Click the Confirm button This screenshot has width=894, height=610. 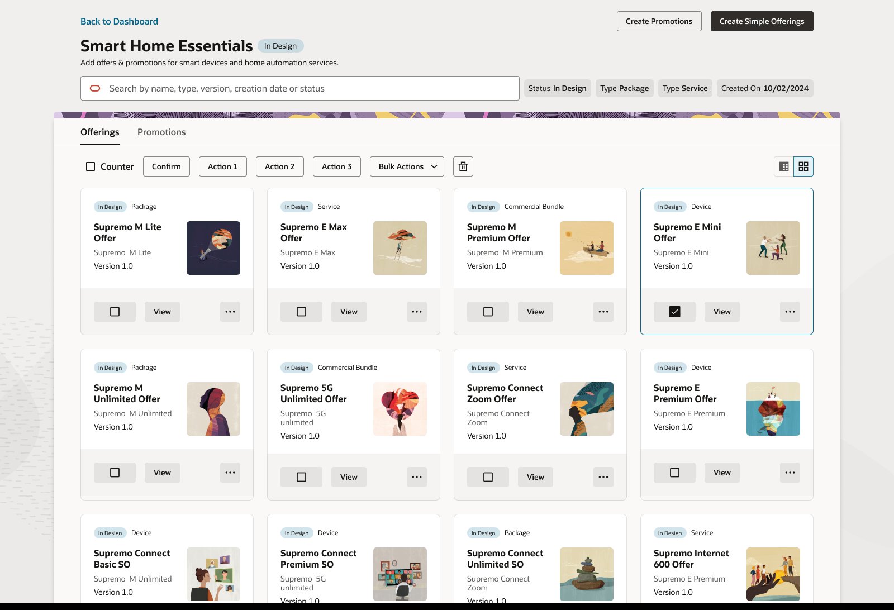(167, 166)
